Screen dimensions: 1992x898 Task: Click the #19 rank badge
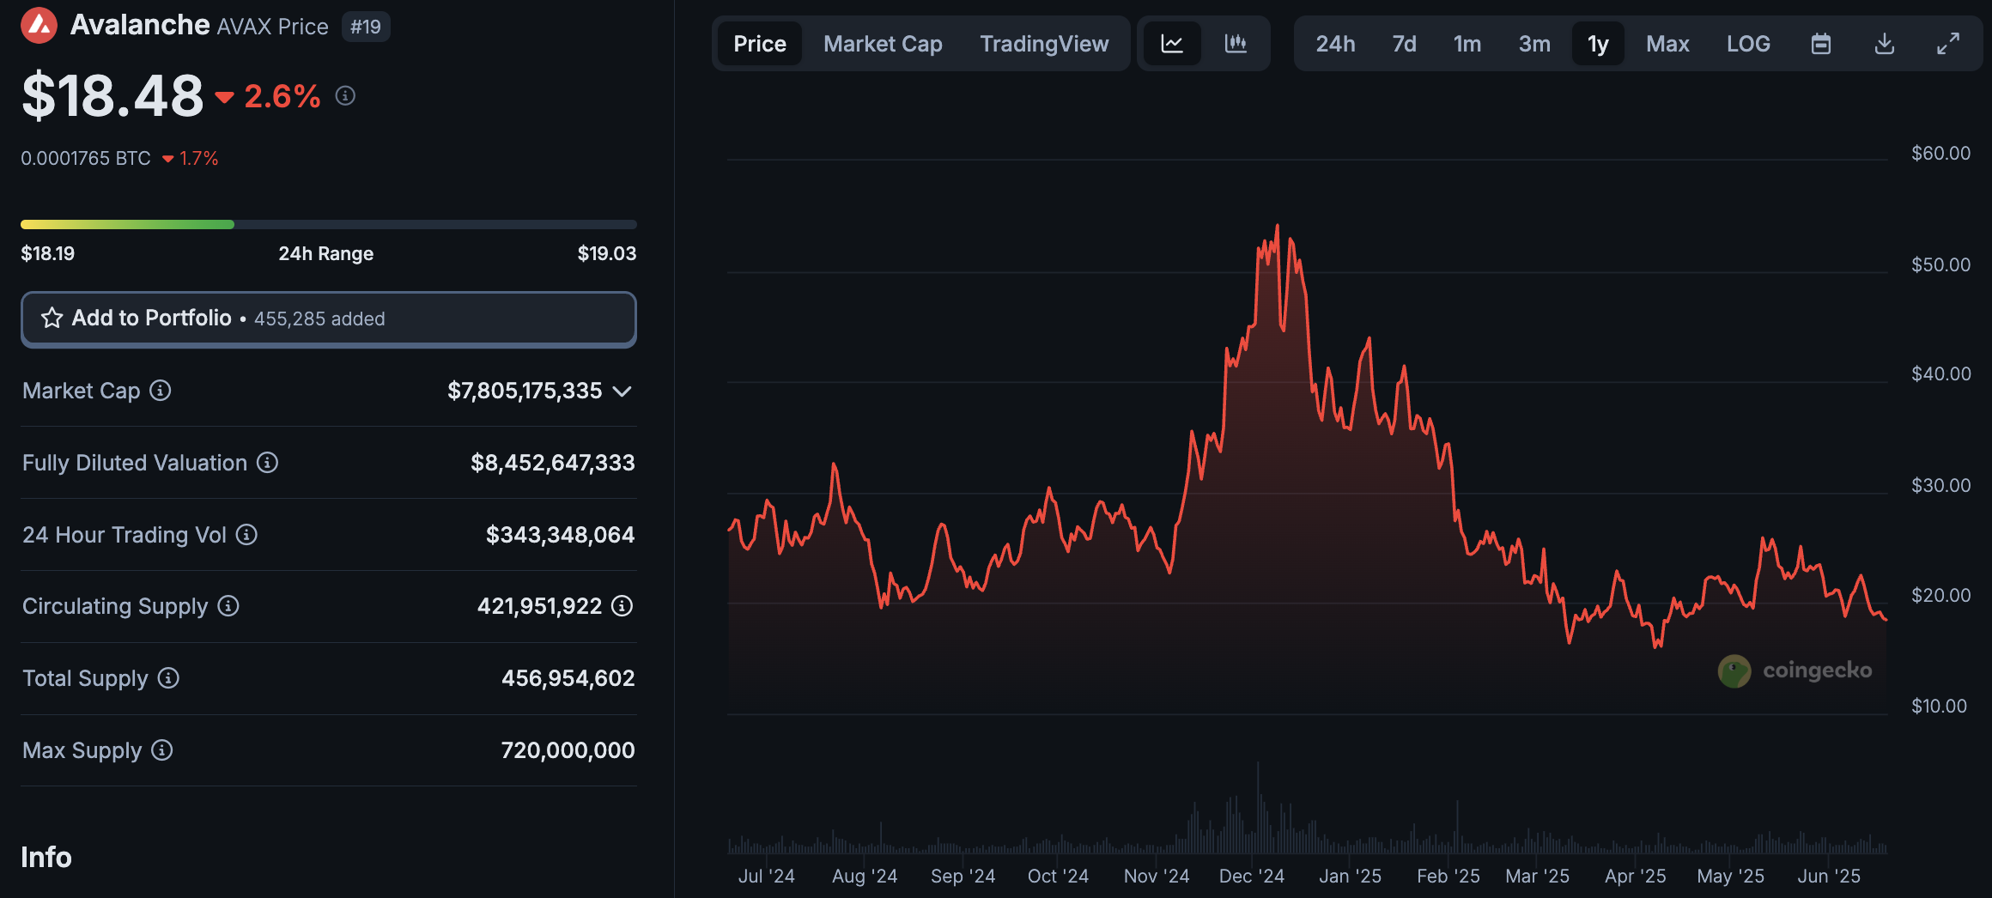[x=366, y=27]
